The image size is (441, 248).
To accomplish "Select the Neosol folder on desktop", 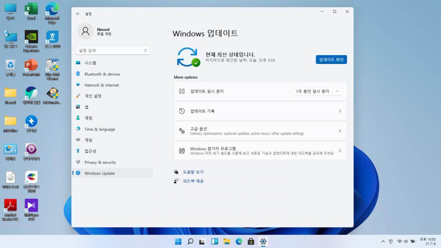I will (x=11, y=96).
